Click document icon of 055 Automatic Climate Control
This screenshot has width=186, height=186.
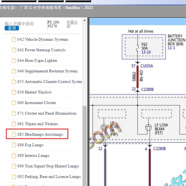14,82
